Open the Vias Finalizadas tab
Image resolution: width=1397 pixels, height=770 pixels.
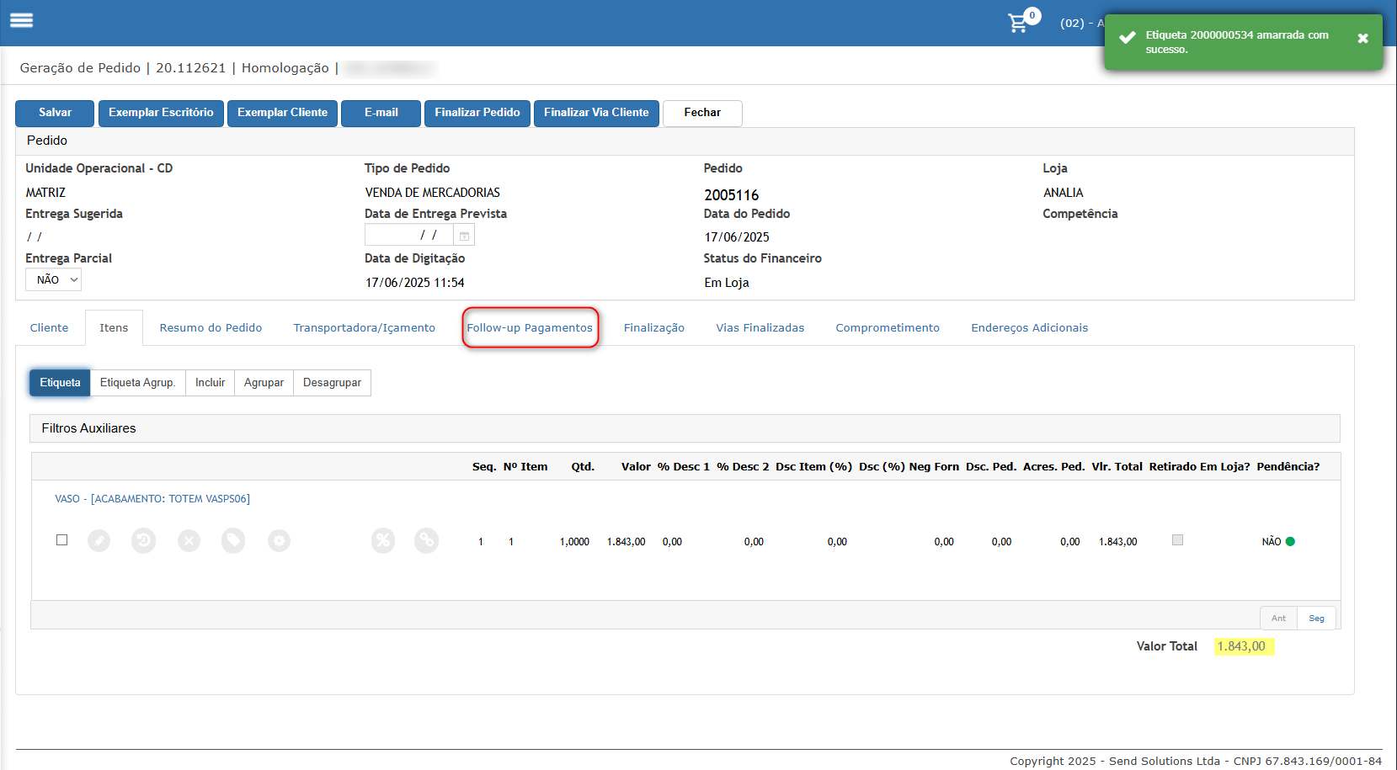point(760,327)
